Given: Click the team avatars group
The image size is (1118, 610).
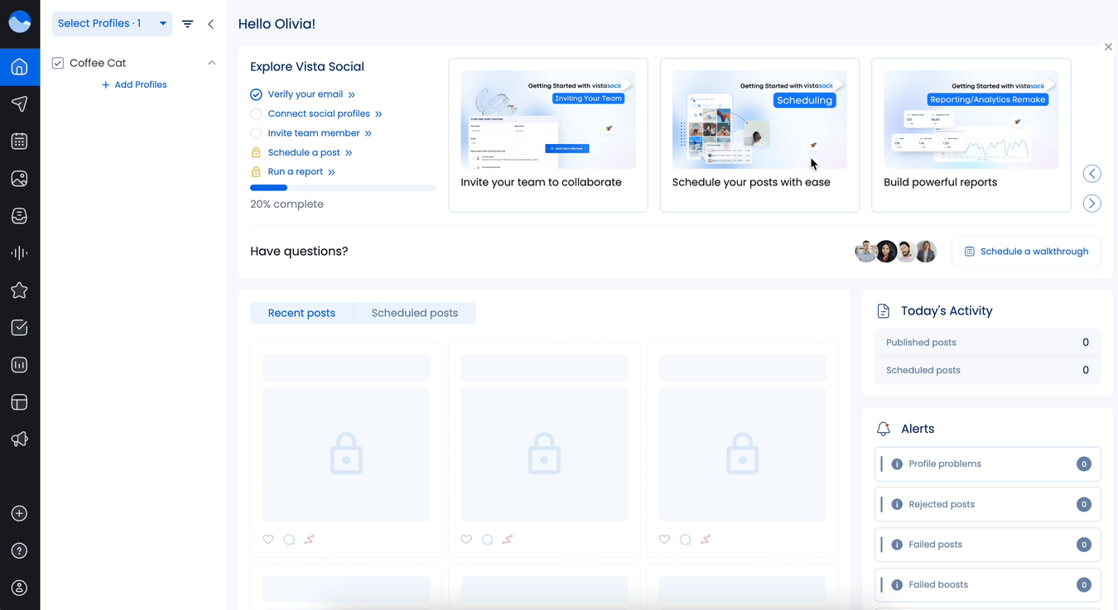Looking at the screenshot, I should pos(896,252).
